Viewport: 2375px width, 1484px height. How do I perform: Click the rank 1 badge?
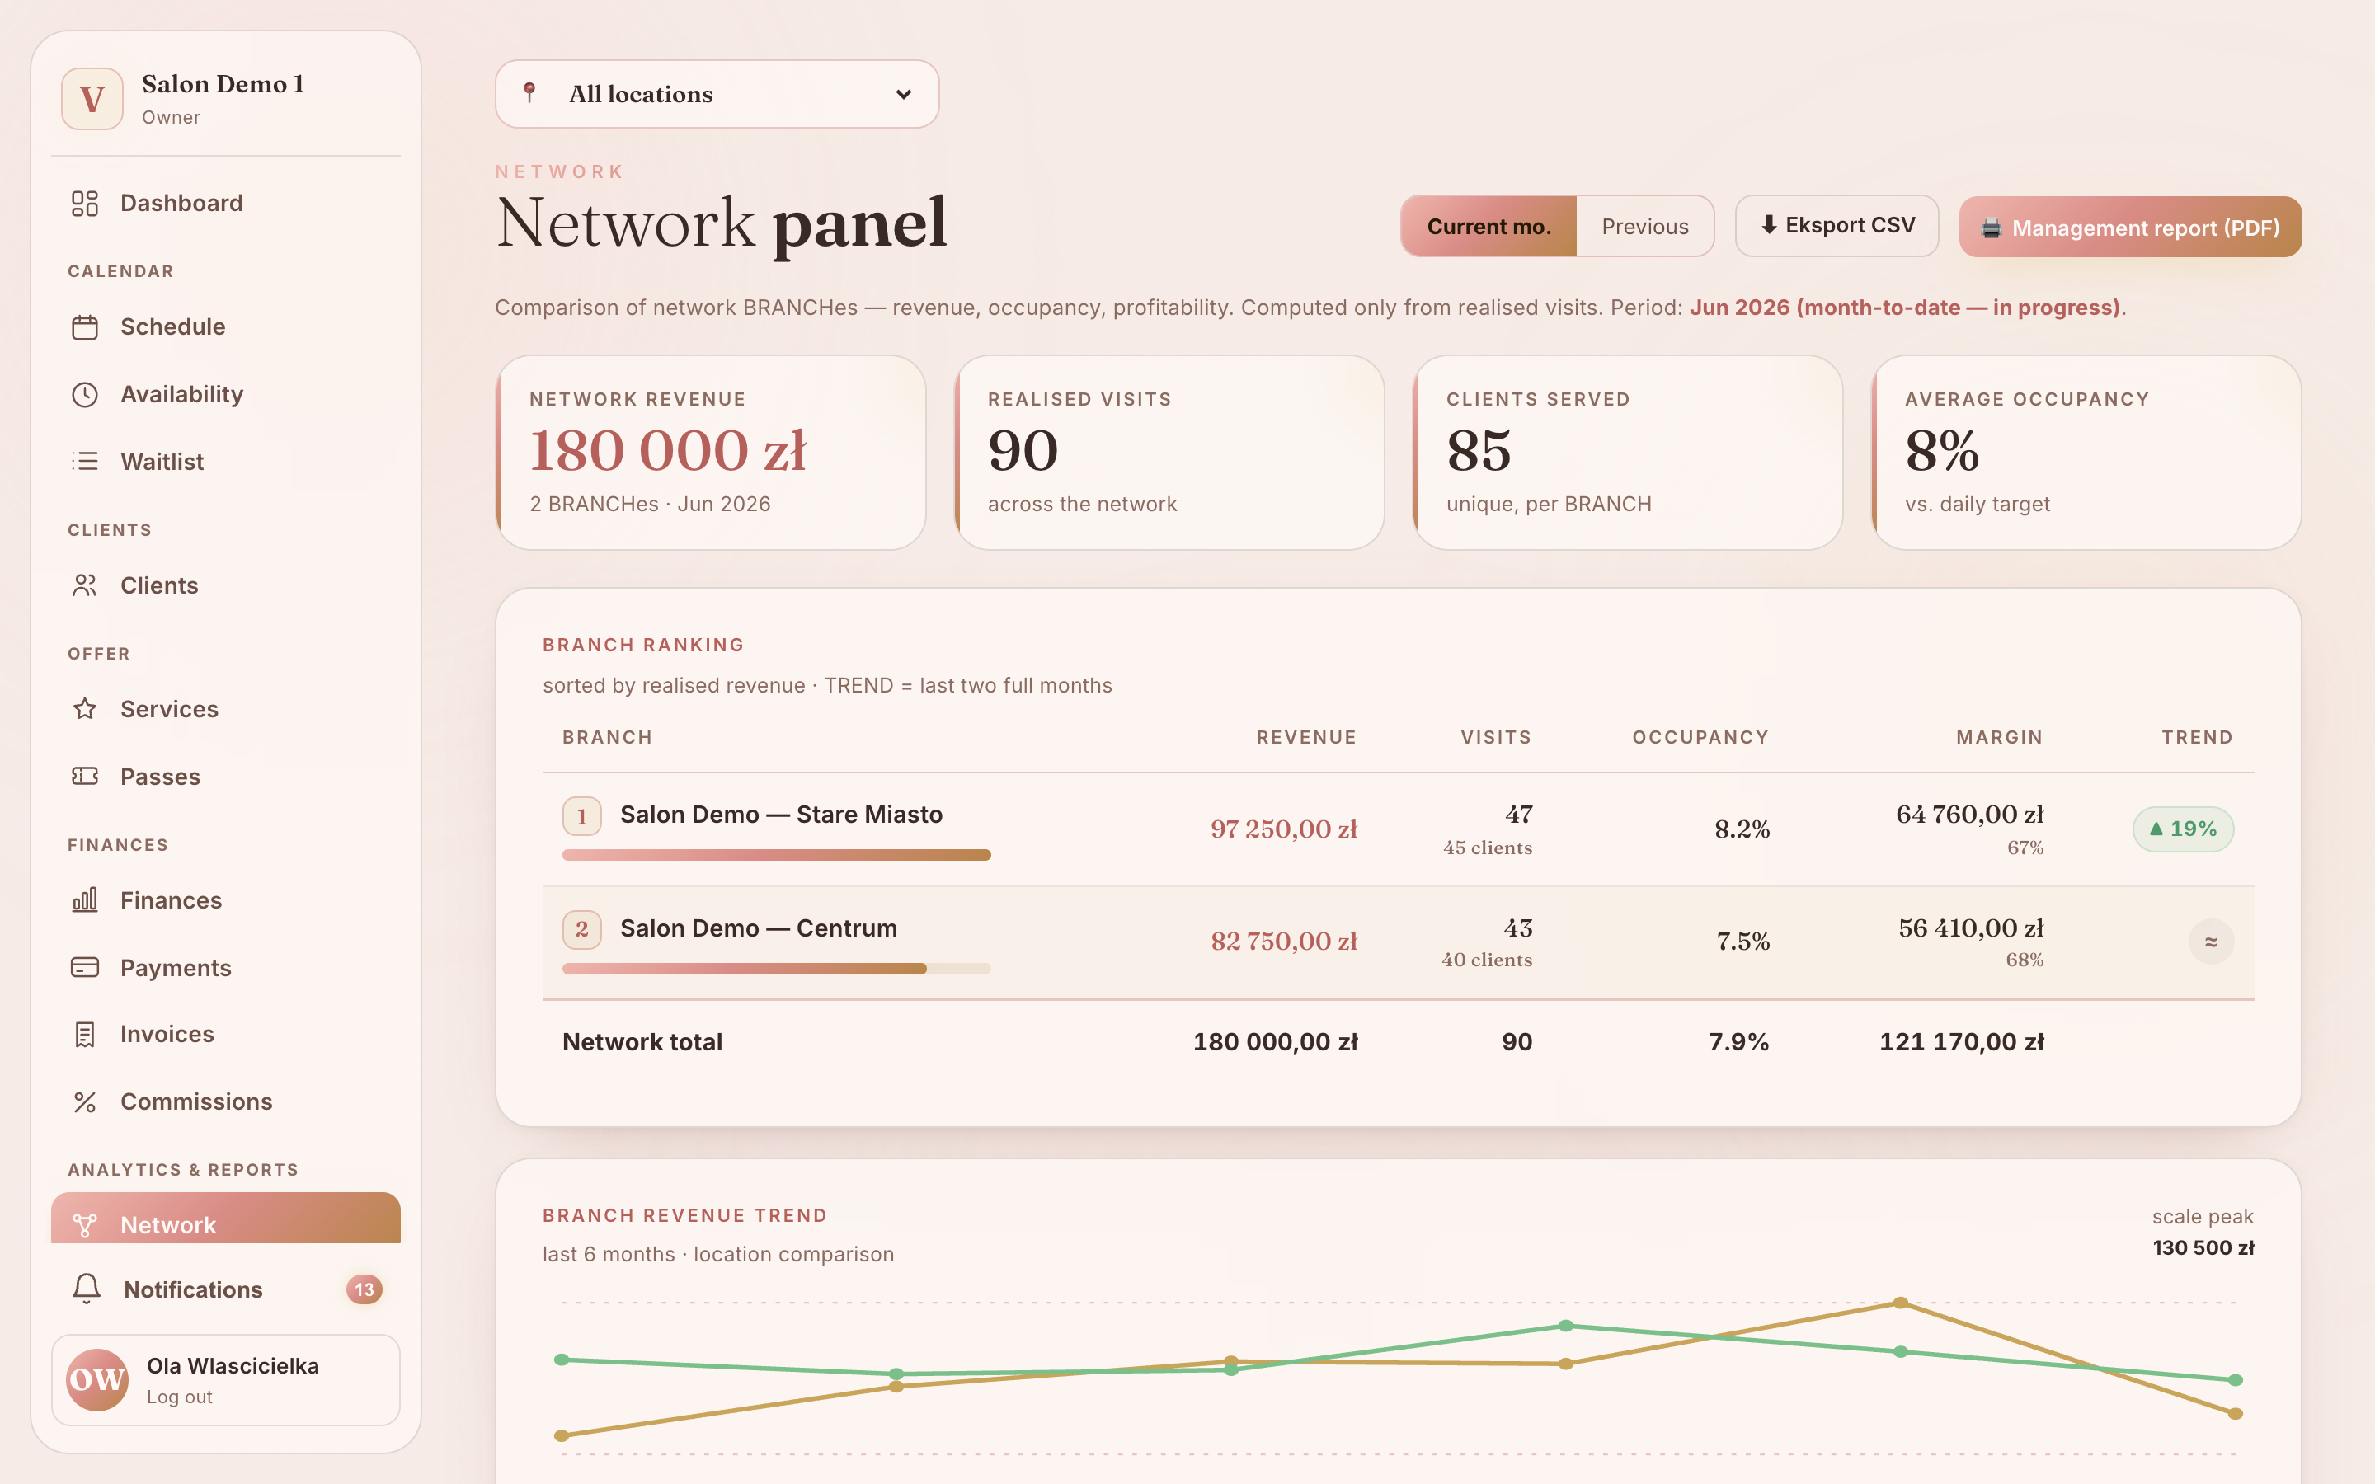tap(582, 816)
